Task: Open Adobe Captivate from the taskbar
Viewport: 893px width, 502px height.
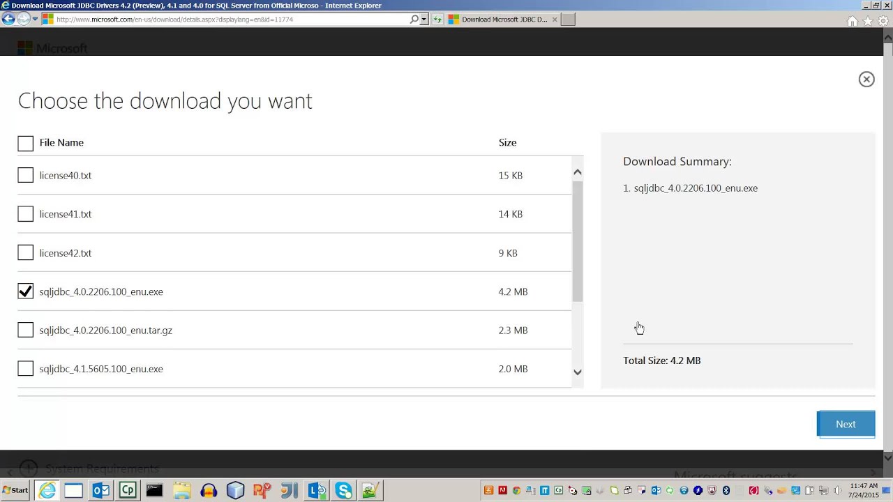Action: [128, 491]
